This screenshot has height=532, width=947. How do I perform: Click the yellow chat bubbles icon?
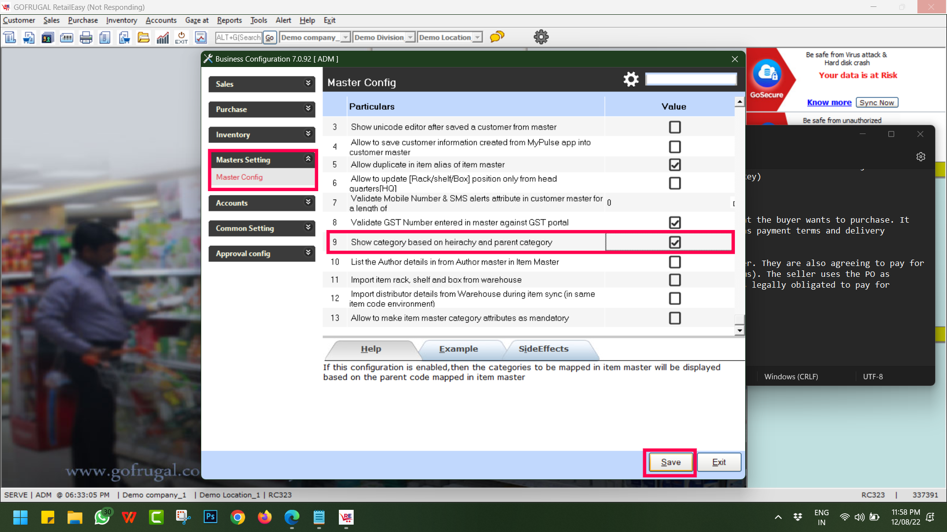click(497, 37)
